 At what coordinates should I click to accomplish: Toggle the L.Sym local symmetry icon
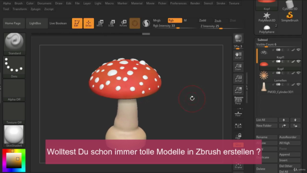coord(238,125)
